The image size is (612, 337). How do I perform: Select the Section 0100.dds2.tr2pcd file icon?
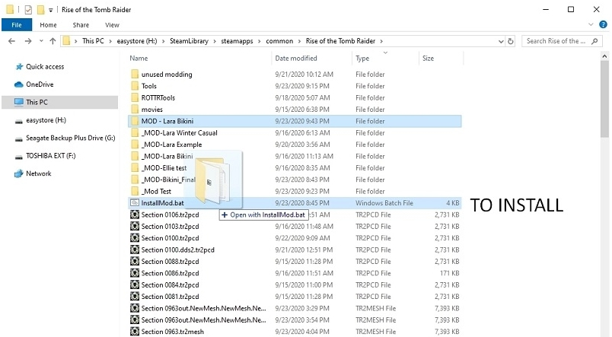[x=135, y=250]
